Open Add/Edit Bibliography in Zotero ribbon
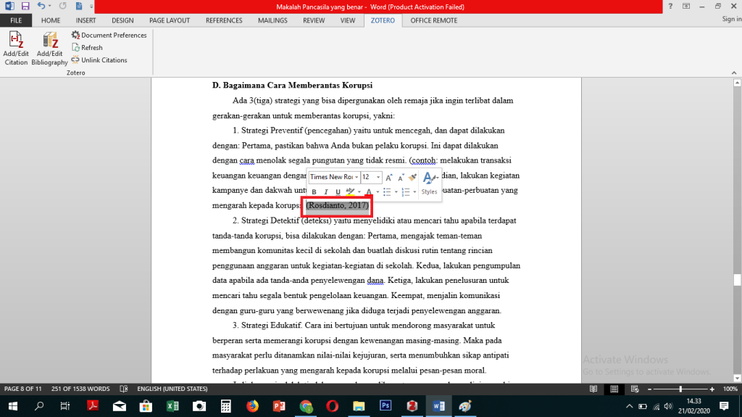The width and height of the screenshot is (742, 417). (49, 48)
